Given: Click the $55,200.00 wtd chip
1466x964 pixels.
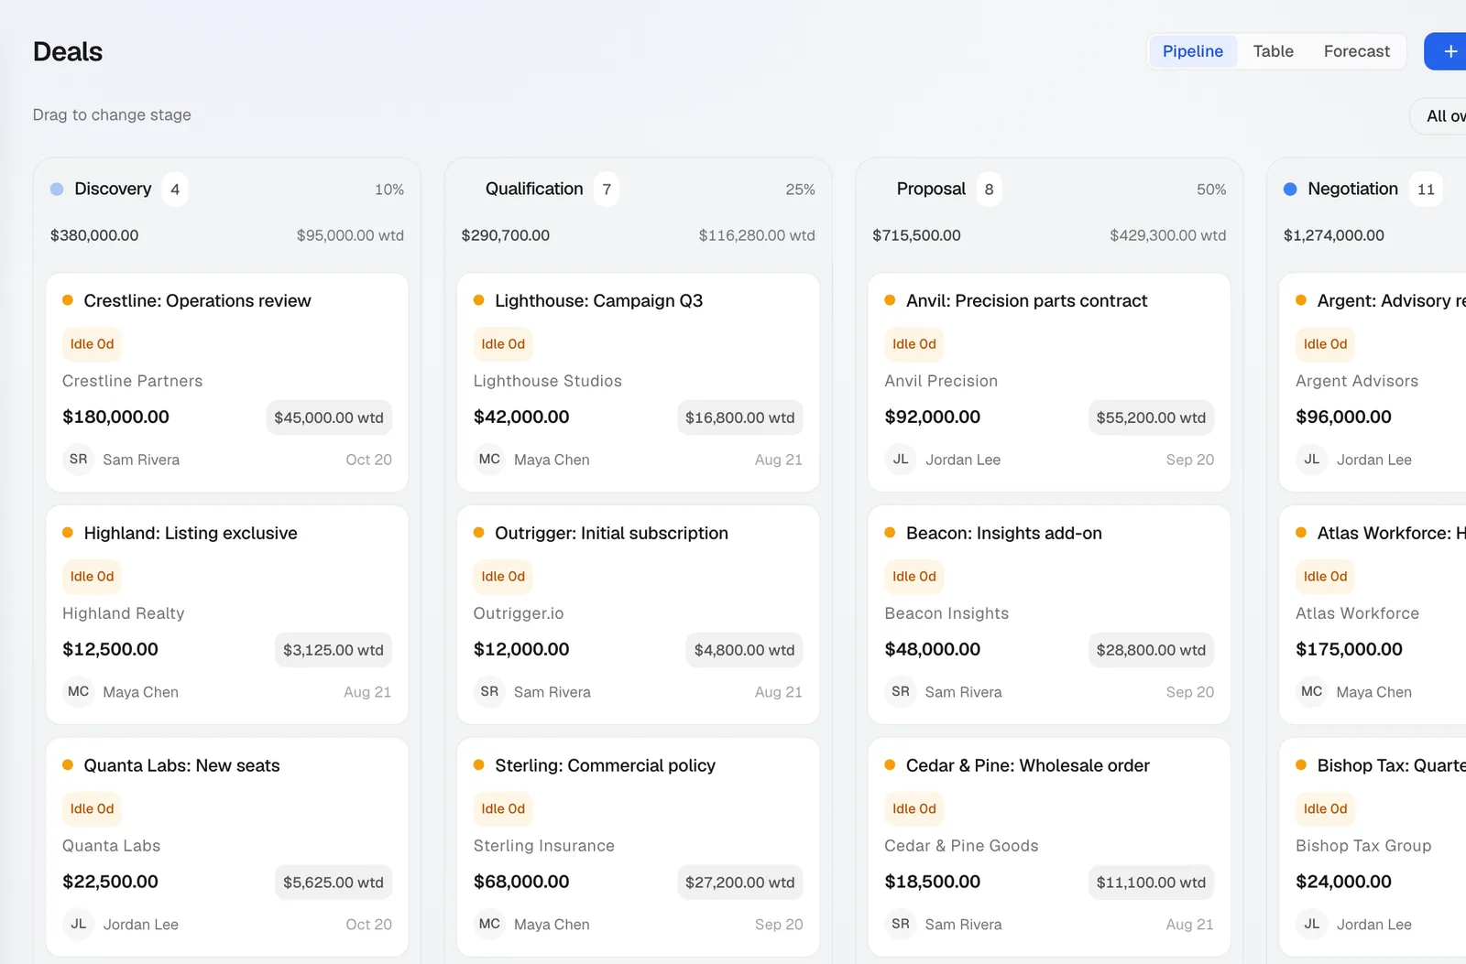Looking at the screenshot, I should [x=1151, y=417].
